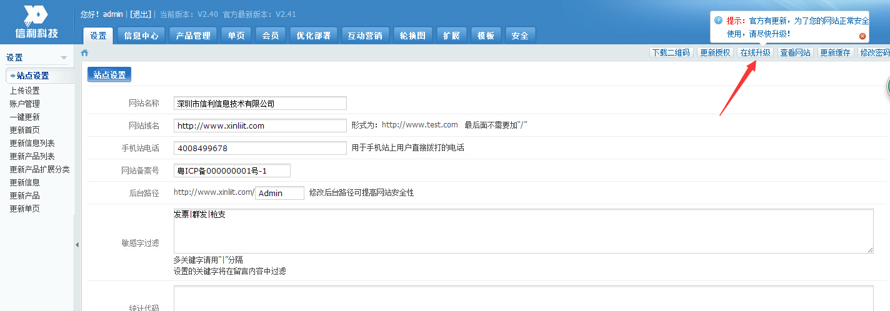
Task: Select 一键更新 in the left menu
Action: pos(25,117)
